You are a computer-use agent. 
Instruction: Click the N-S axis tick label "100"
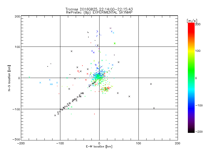pos(17,47)
